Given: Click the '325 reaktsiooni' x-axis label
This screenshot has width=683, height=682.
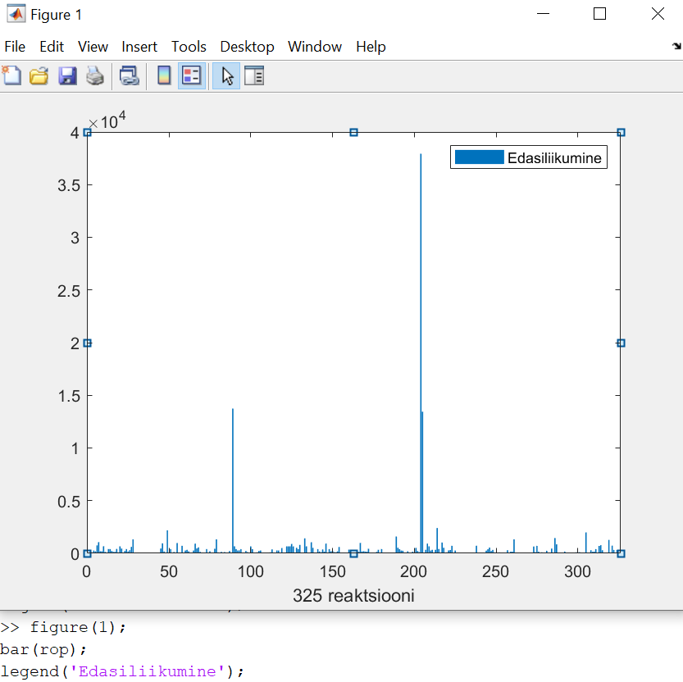Looking at the screenshot, I should 353,595.
